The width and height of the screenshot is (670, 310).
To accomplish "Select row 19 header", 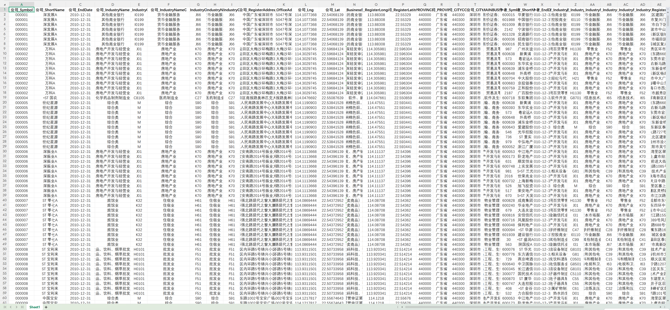I will (4, 98).
